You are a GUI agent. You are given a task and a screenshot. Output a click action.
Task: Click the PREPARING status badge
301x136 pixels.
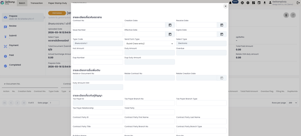[57, 13]
